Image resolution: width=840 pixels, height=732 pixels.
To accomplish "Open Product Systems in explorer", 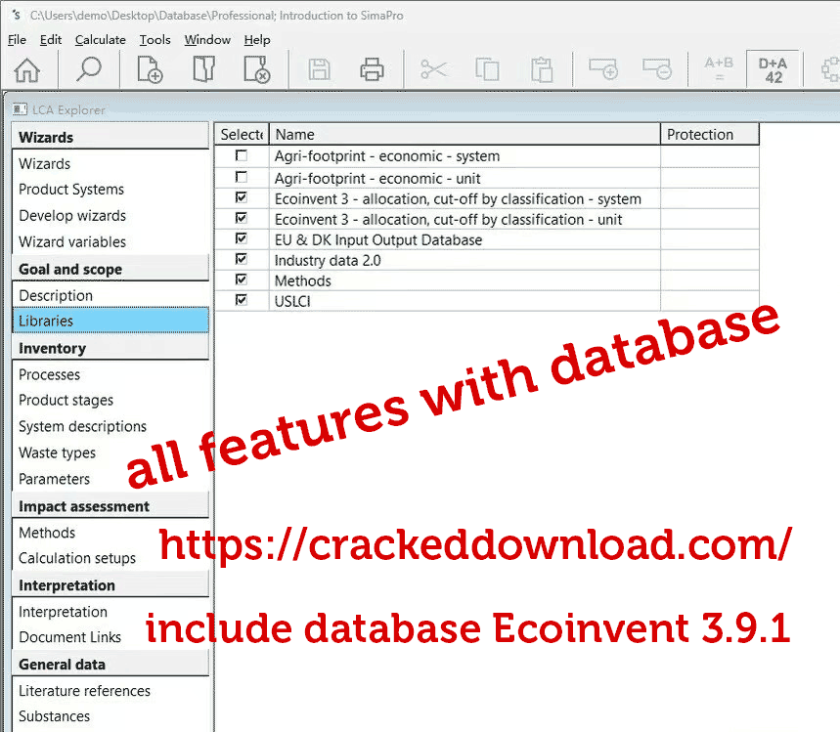I will tap(71, 190).
